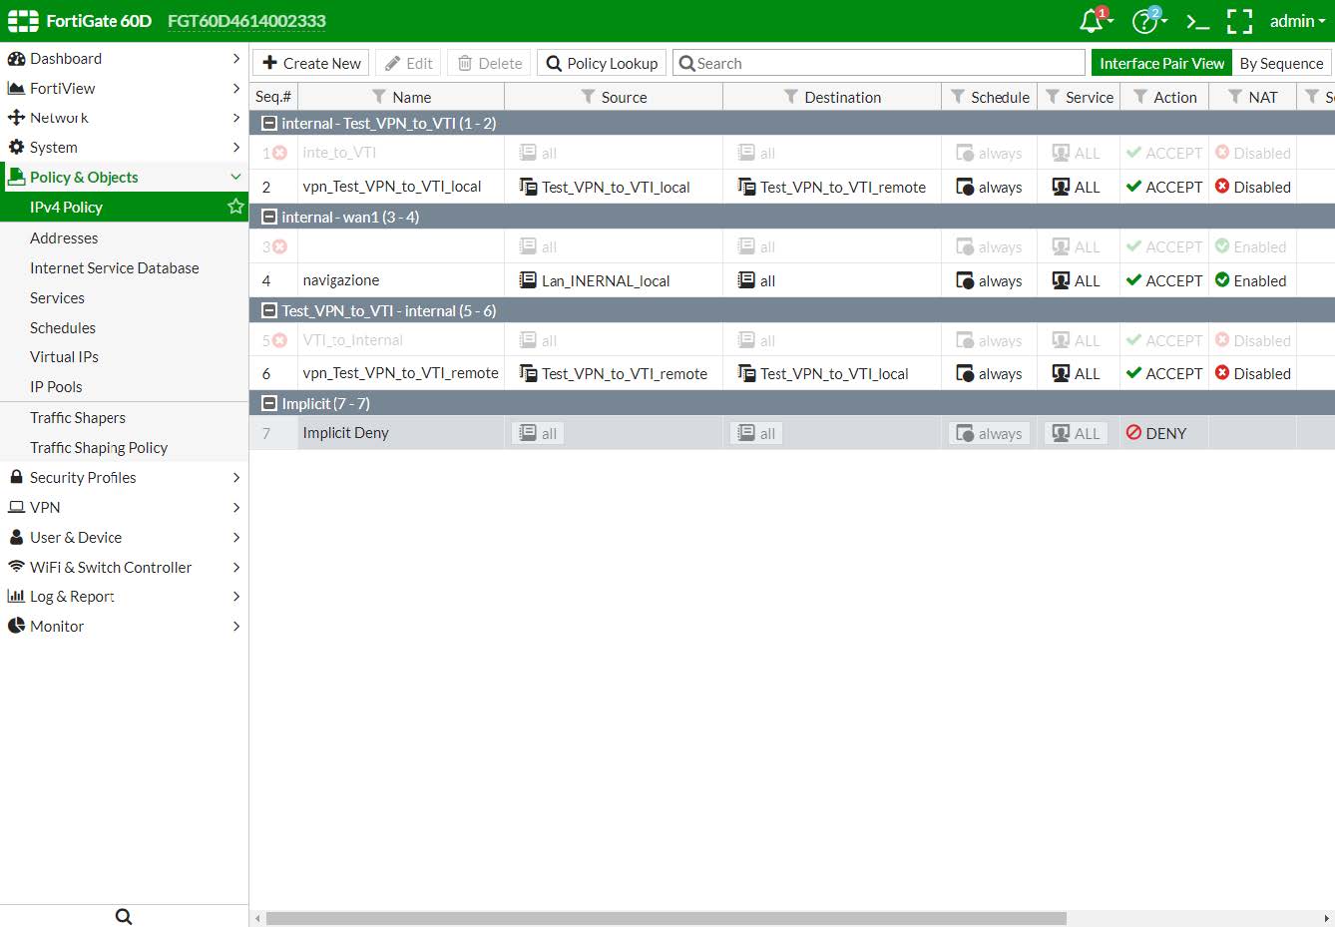
Task: Open the VPN menu
Action: point(124,507)
